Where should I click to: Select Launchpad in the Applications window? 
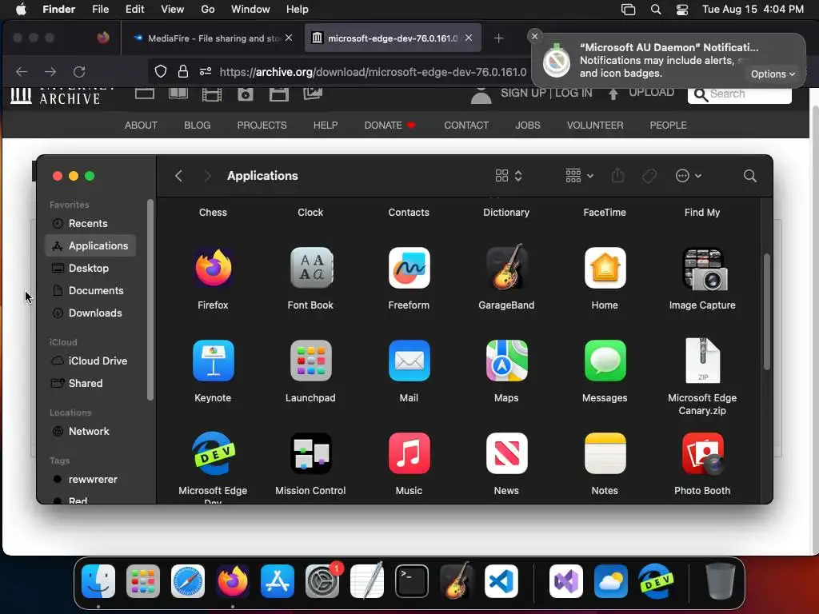311,361
